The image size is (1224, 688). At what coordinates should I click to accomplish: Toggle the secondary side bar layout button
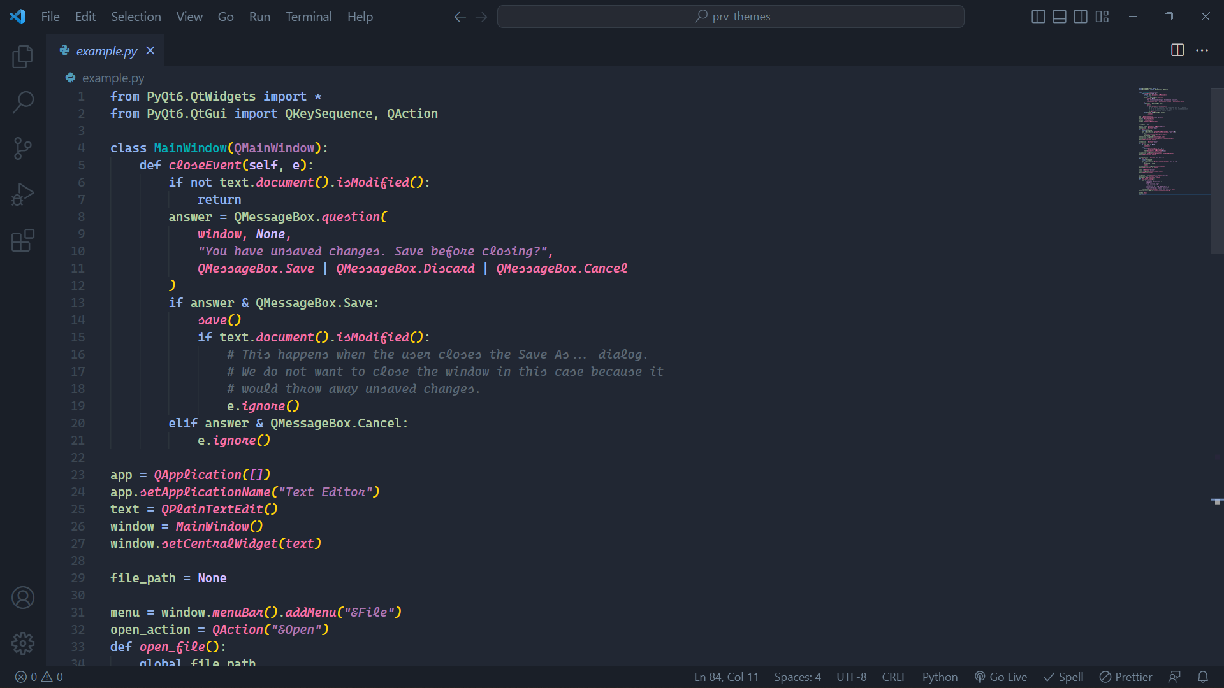1081,17
